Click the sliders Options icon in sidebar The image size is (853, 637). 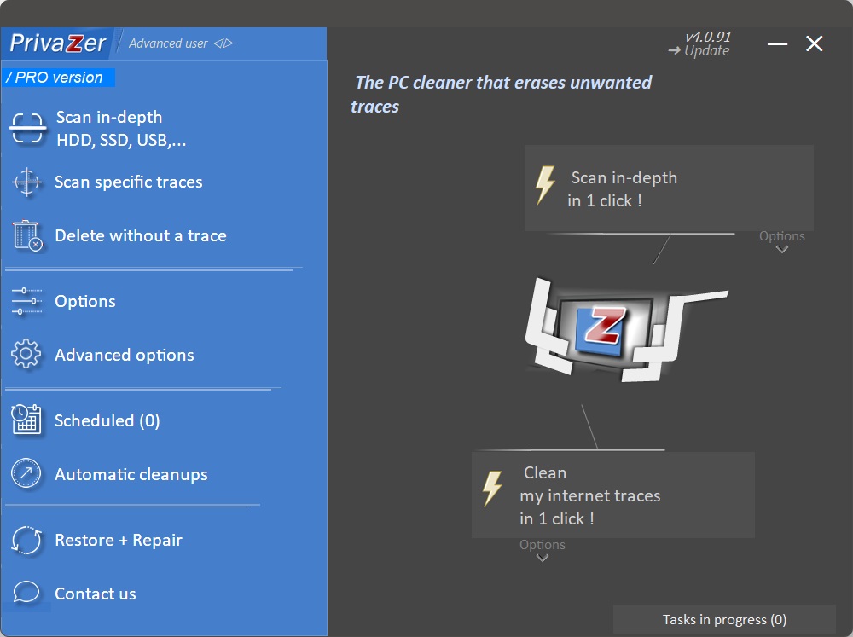point(26,301)
